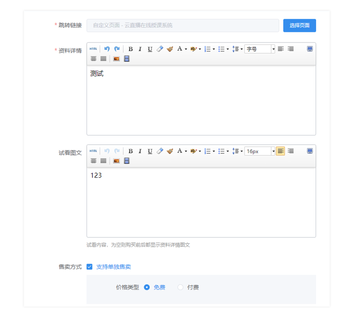Set line spacing in 资料详情 editor

tap(235, 49)
